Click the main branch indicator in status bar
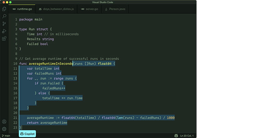274x138 pixels. click(6, 136)
